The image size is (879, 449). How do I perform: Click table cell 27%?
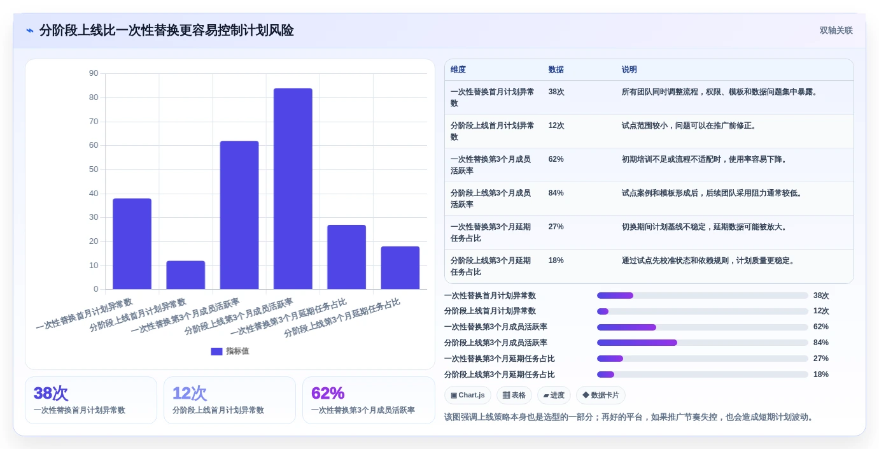tap(556, 227)
